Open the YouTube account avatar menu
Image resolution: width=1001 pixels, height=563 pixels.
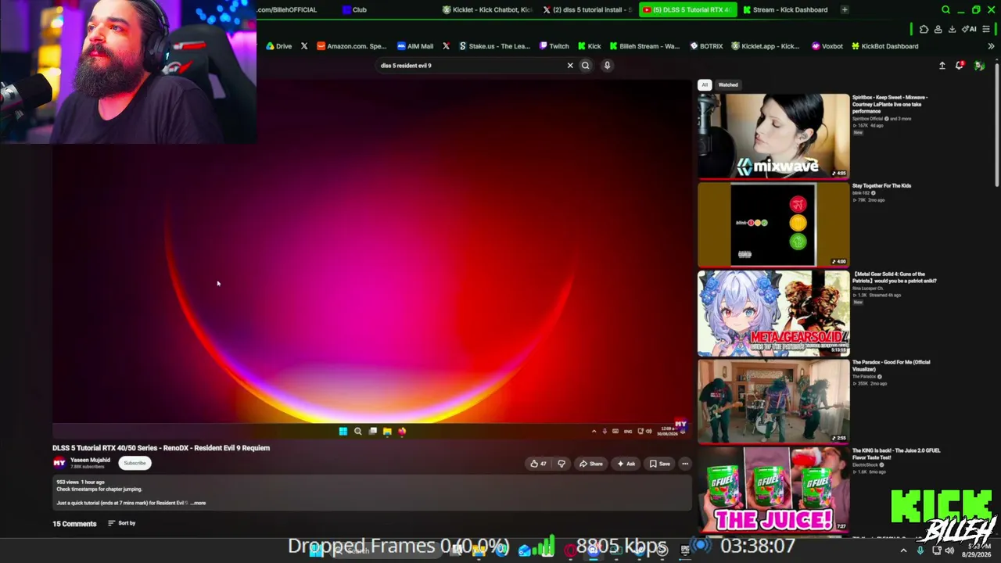(x=979, y=66)
